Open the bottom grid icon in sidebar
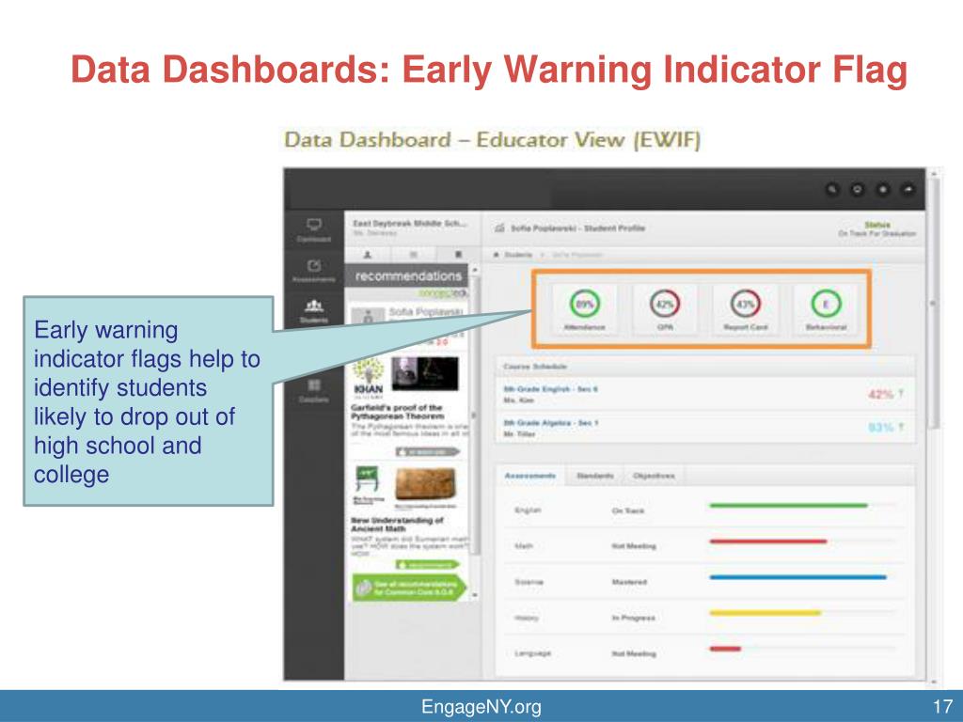 [314, 390]
